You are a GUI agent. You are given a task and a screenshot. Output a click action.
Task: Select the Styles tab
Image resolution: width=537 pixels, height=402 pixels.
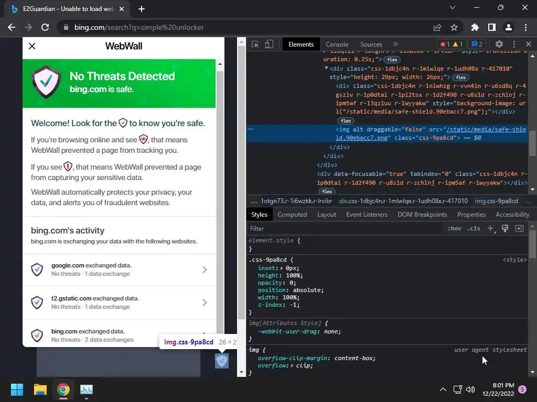(x=259, y=214)
